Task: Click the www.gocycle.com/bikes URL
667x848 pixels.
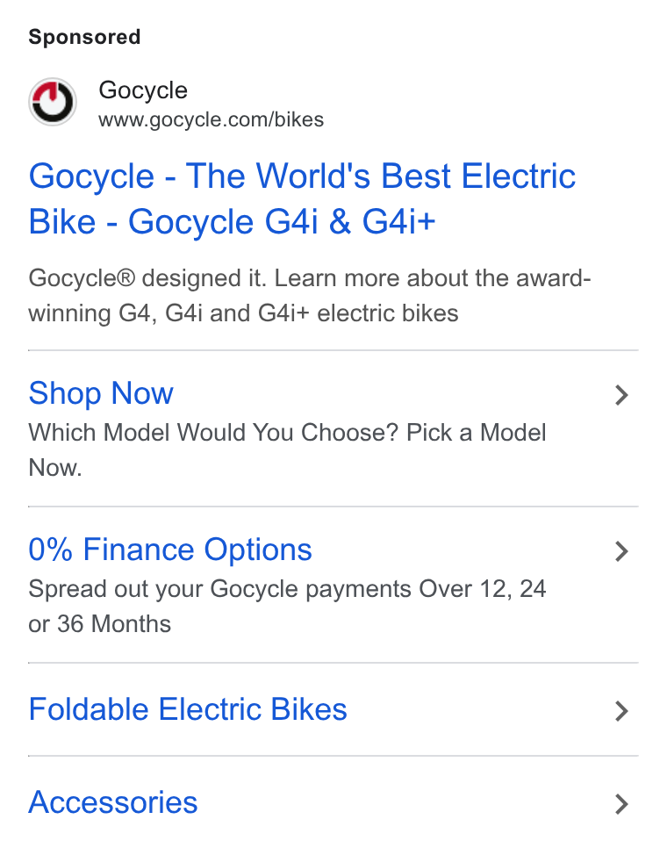Action: point(211,119)
